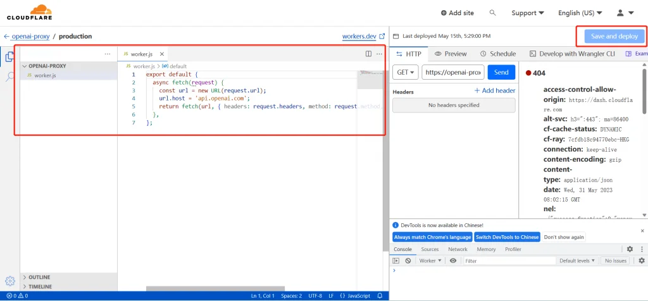
Task: Select the DevTools Memory tab
Action: (x=486, y=249)
